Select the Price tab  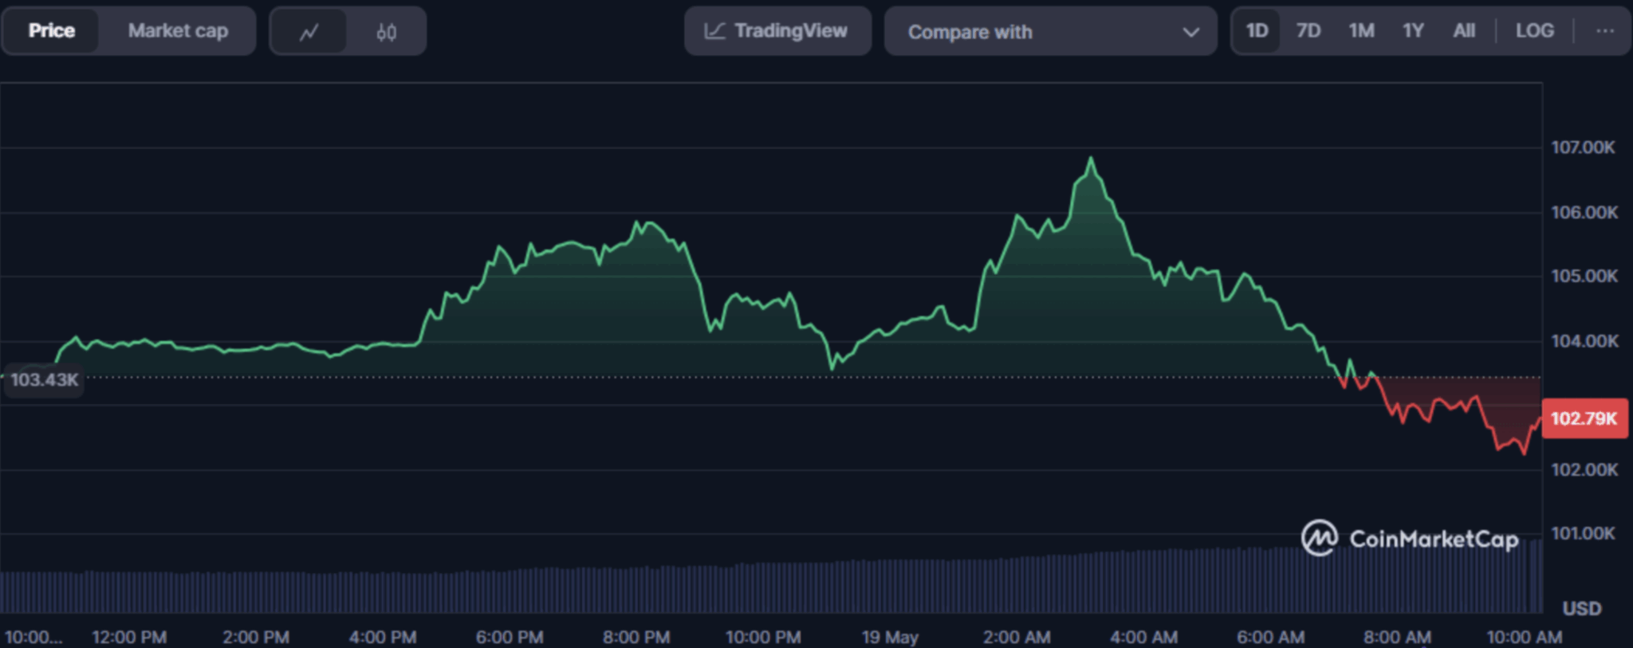52,31
